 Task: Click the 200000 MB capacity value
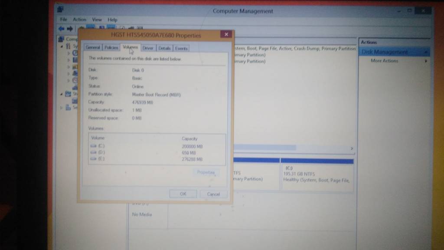192,147
